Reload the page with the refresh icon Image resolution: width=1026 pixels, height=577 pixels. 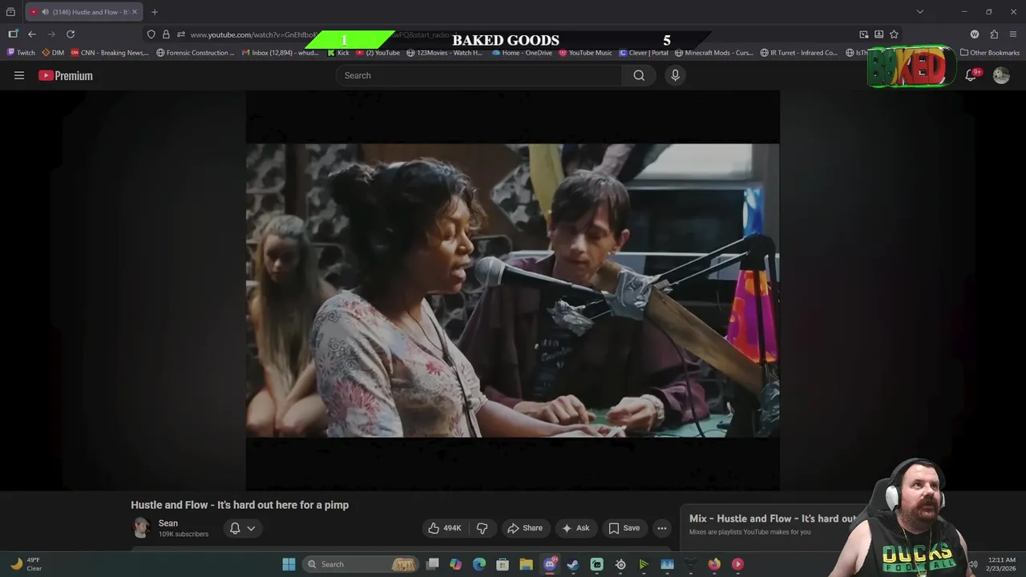[71, 34]
